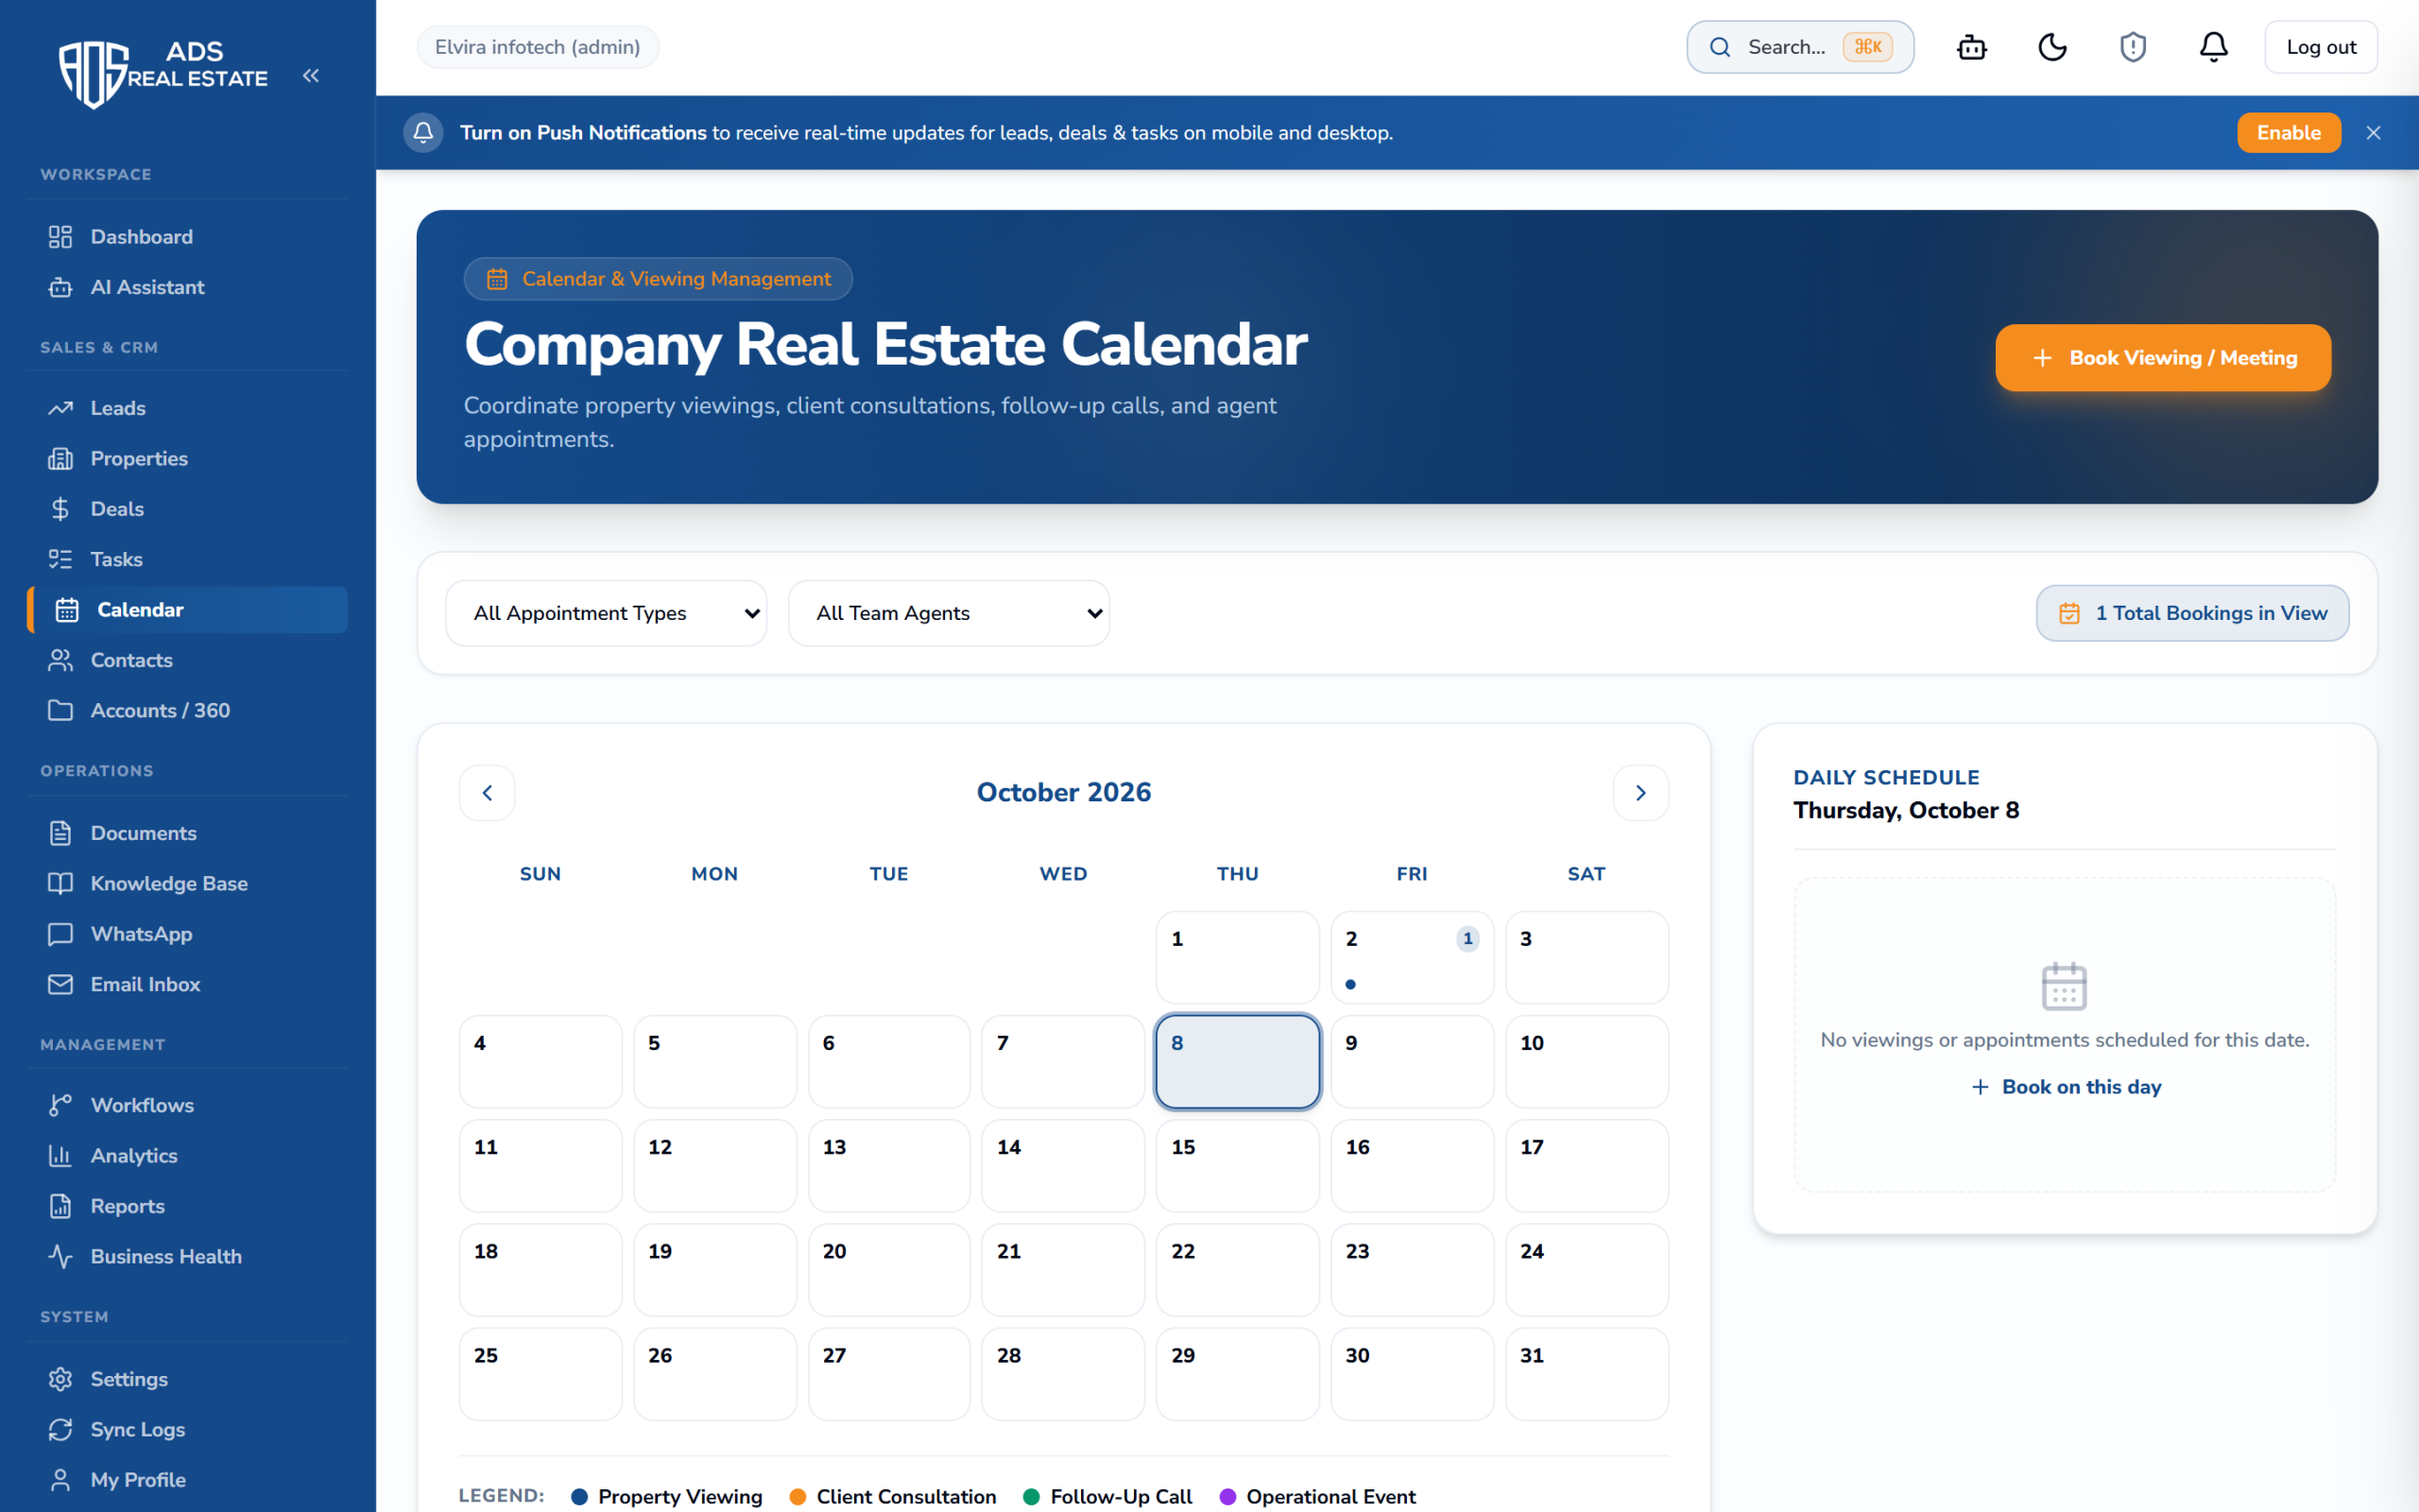Click the 1 Total Bookings in View badge

(2192, 613)
